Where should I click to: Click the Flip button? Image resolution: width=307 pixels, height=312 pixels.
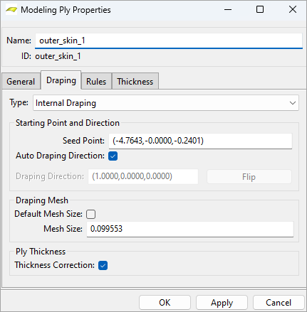tap(249, 177)
